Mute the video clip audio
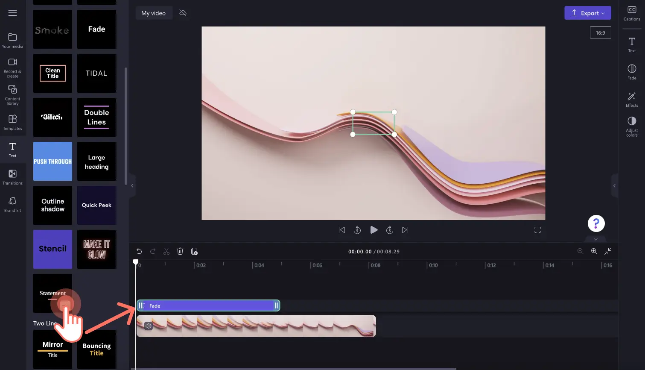This screenshot has height=370, width=645. [149, 326]
